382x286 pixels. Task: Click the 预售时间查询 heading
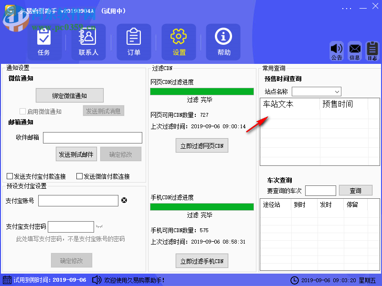pos(283,79)
